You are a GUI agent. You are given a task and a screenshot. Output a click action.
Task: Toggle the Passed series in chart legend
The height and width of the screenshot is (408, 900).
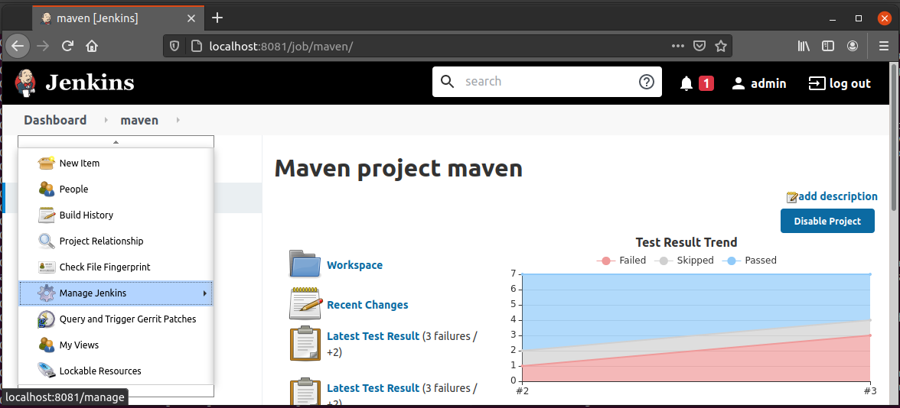(x=750, y=261)
